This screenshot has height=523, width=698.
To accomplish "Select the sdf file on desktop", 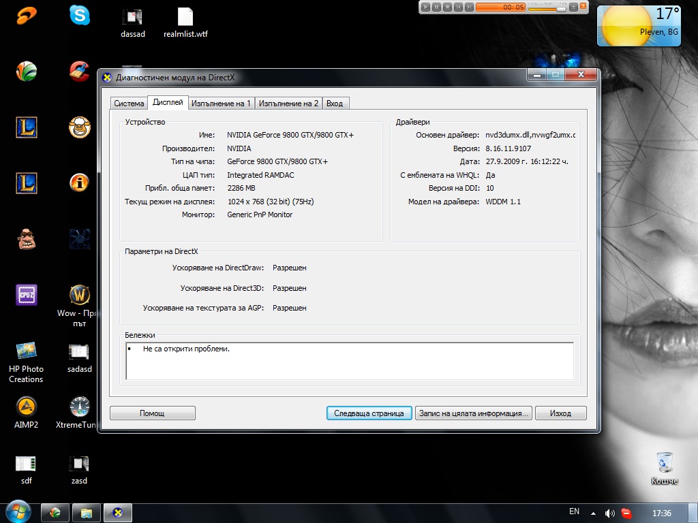I will (x=27, y=469).
